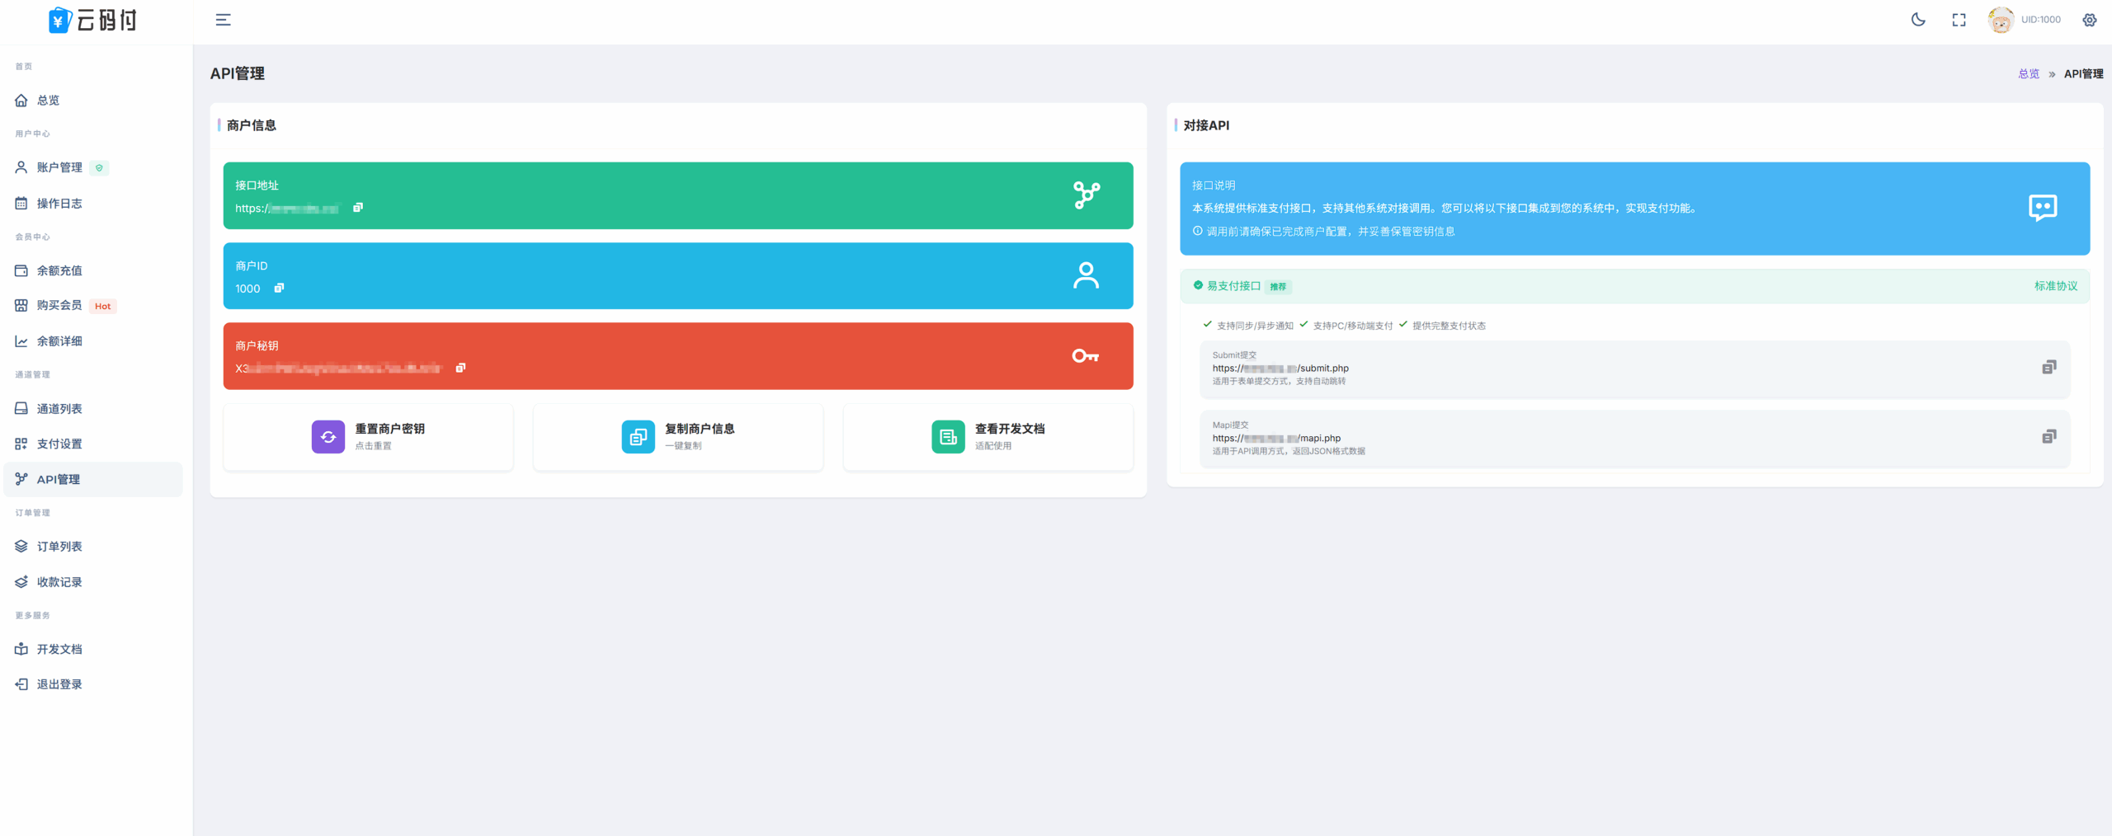The image size is (2112, 836).
Task: Open the user avatar menu
Action: (x=2001, y=20)
